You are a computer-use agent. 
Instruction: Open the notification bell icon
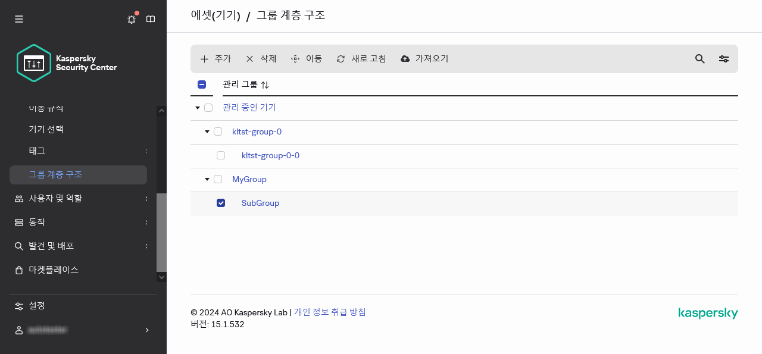click(131, 18)
